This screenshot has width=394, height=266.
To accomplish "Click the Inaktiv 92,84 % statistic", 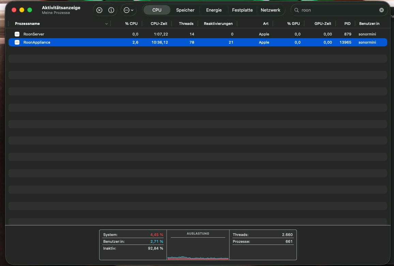I will [x=133, y=248].
